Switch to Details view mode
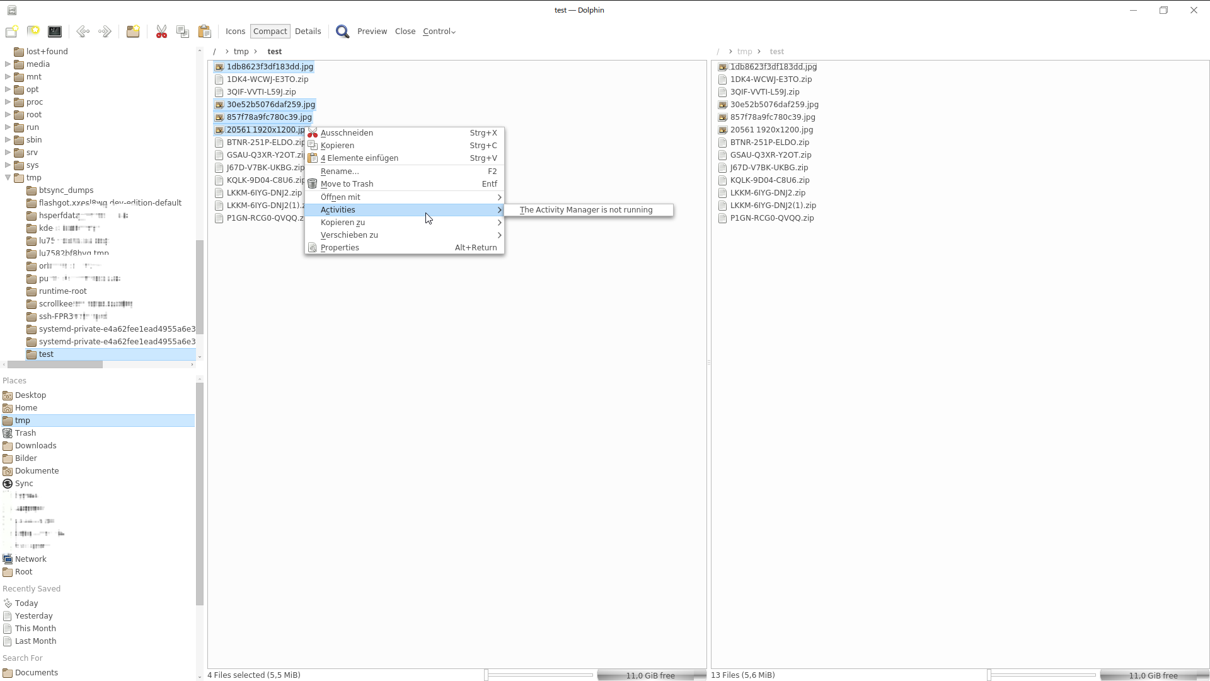 click(x=308, y=32)
